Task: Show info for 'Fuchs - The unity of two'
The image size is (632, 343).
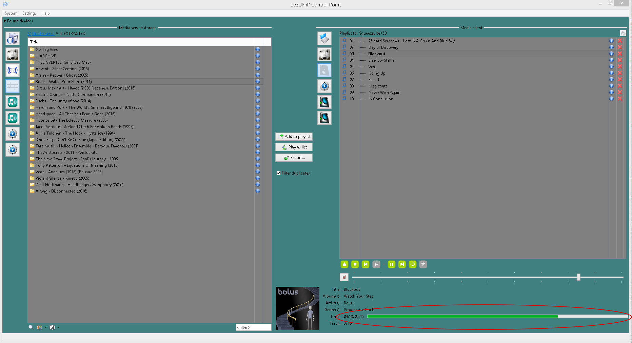Action: tap(258, 101)
